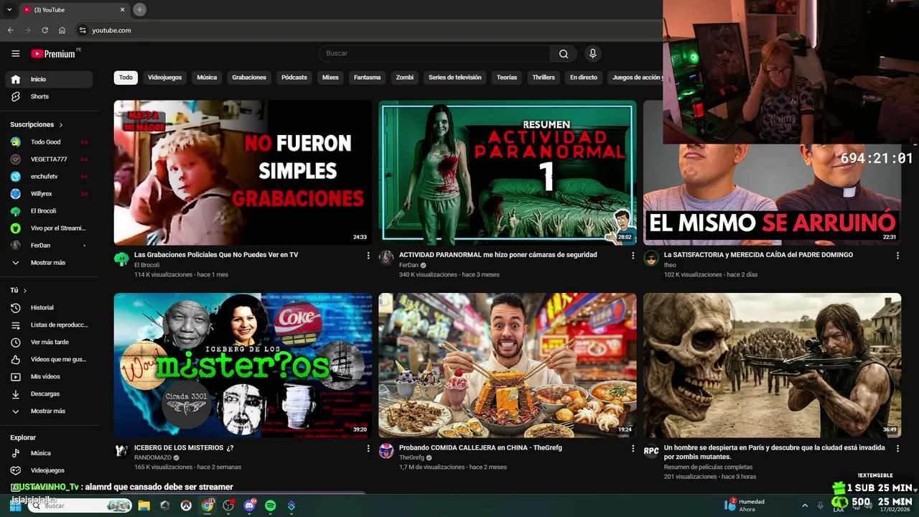This screenshot has height=517, width=919.
Task: Open Historial in the sidebar
Action: (49, 307)
